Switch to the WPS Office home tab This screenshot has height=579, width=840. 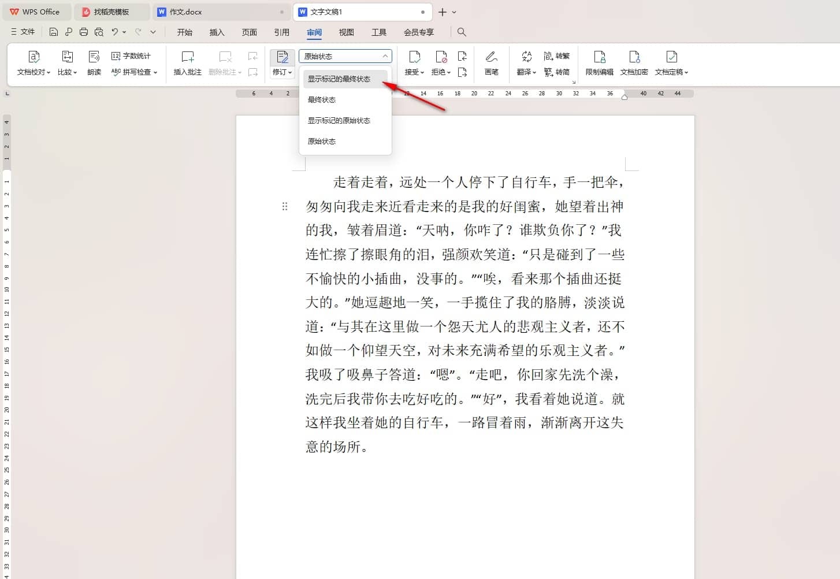pos(36,12)
